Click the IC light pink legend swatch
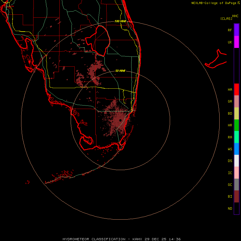Viewport: 241px width, 241px height. (x=236, y=173)
